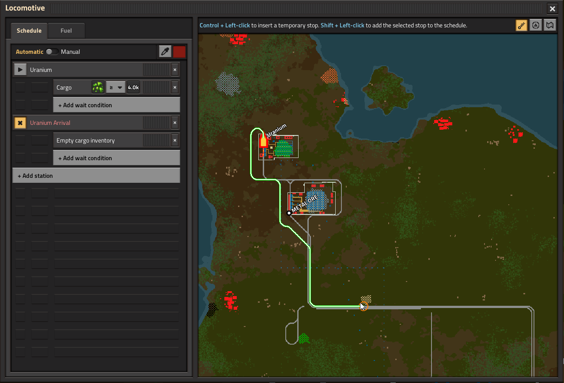The width and height of the screenshot is (564, 383).
Task: Open the ≥ comparator dropdown
Action: [116, 87]
